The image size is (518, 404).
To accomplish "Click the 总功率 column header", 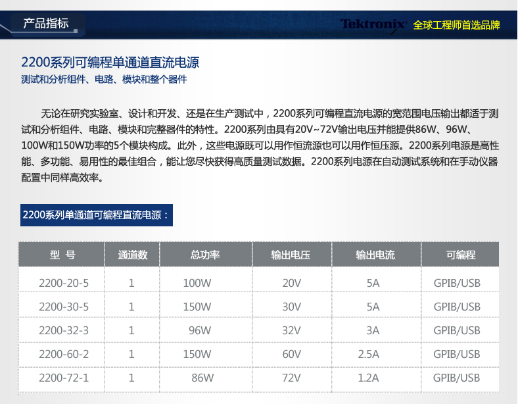I will pos(204,255).
